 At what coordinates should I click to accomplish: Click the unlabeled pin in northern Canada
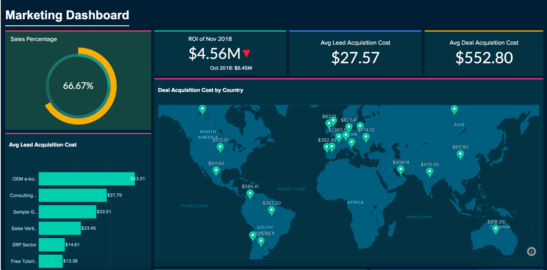202,109
